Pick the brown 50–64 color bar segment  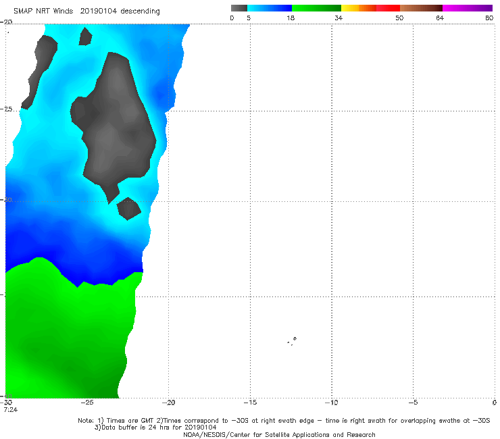pyautogui.click(x=421, y=8)
